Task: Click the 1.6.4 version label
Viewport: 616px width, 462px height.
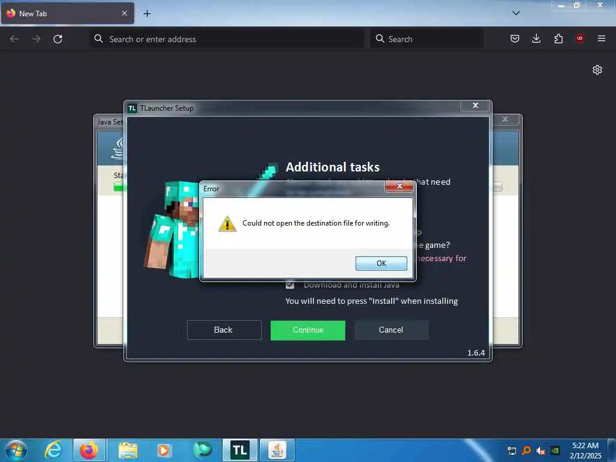Action: click(x=476, y=353)
